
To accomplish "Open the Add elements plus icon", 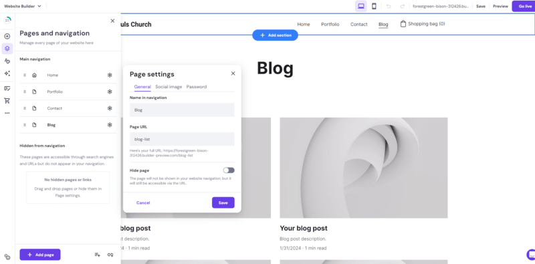I will [x=7, y=36].
